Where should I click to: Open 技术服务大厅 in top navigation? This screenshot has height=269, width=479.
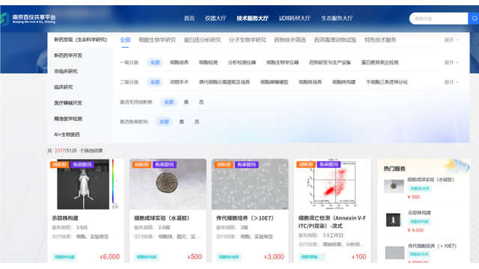(252, 18)
